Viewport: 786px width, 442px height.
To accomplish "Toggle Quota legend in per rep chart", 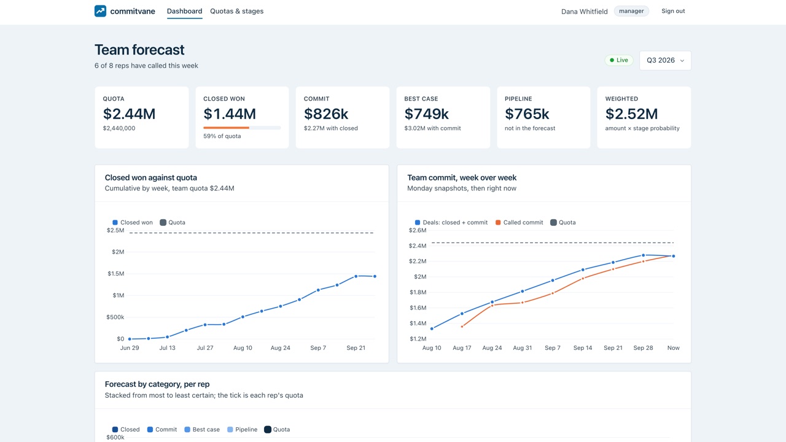I will (x=277, y=430).
